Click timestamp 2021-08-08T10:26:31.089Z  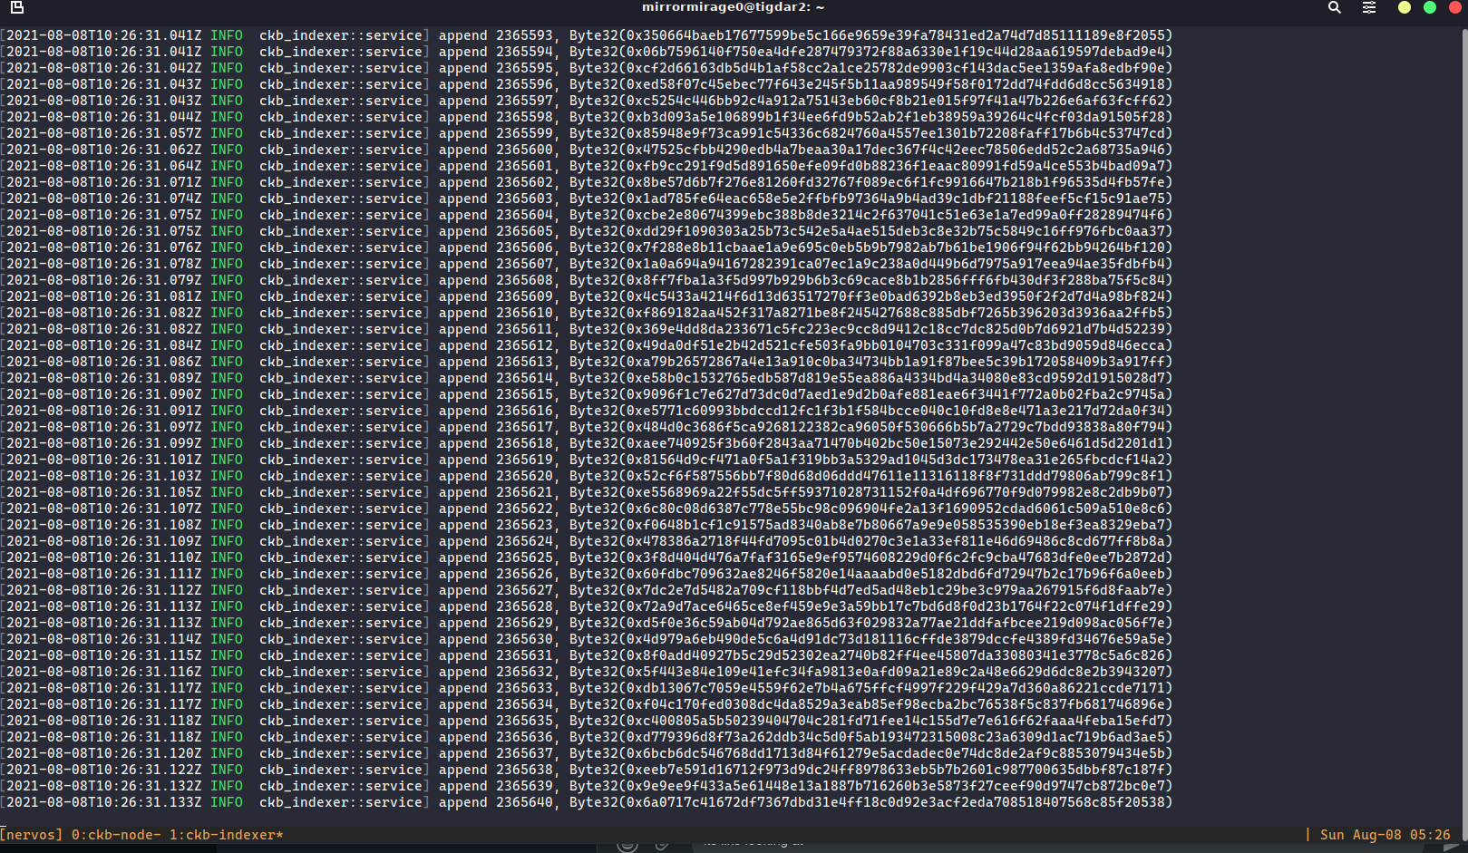[104, 378]
